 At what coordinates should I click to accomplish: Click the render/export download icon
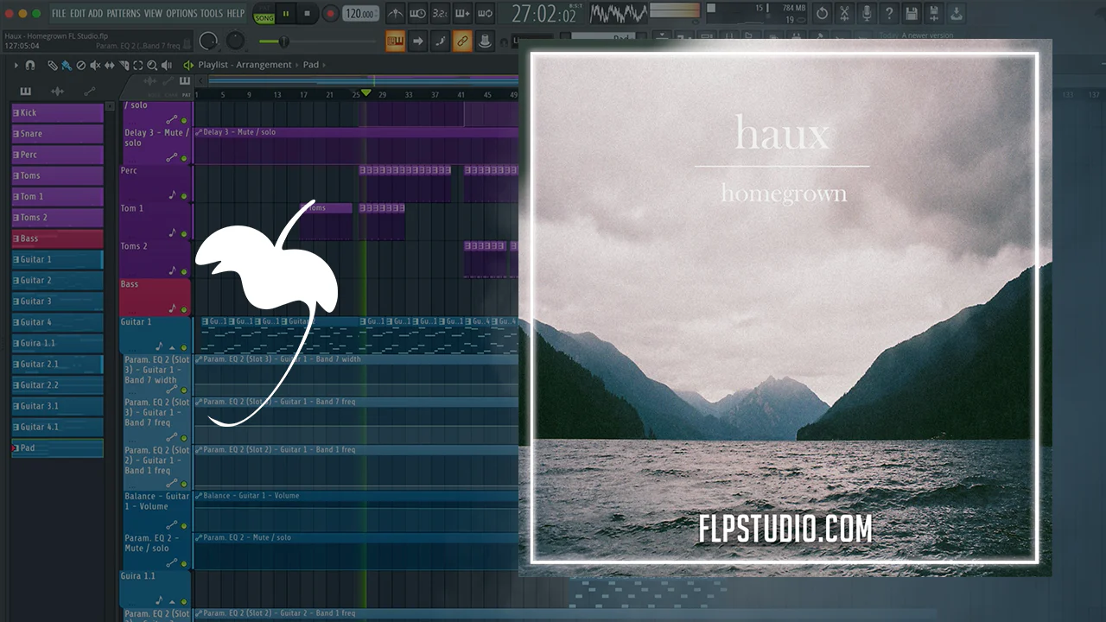pos(957,14)
